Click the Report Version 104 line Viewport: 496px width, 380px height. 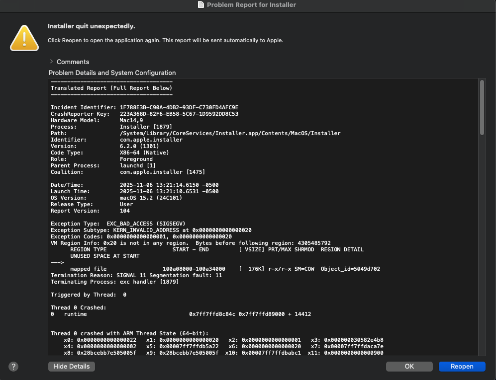90,211
